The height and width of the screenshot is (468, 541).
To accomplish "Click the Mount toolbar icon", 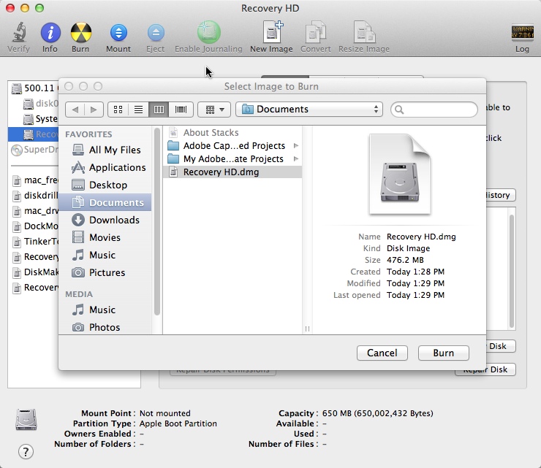I will click(x=118, y=32).
